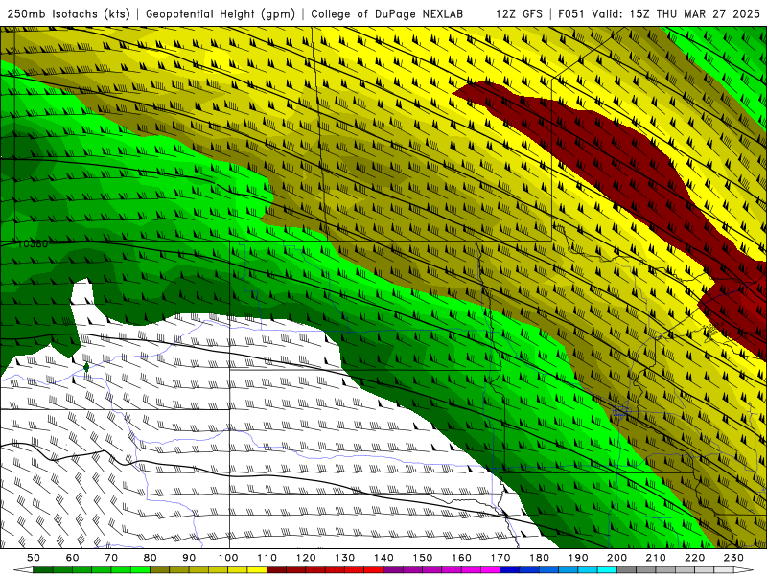
Task: Click the '200' value on the color scale
Action: 616,558
